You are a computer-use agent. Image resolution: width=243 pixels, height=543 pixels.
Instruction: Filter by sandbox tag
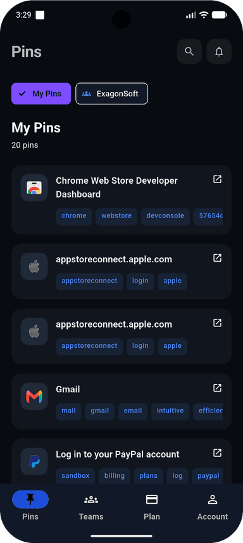coord(75,476)
